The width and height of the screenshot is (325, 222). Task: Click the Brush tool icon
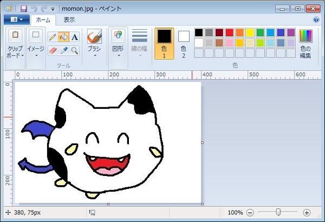coord(94,36)
